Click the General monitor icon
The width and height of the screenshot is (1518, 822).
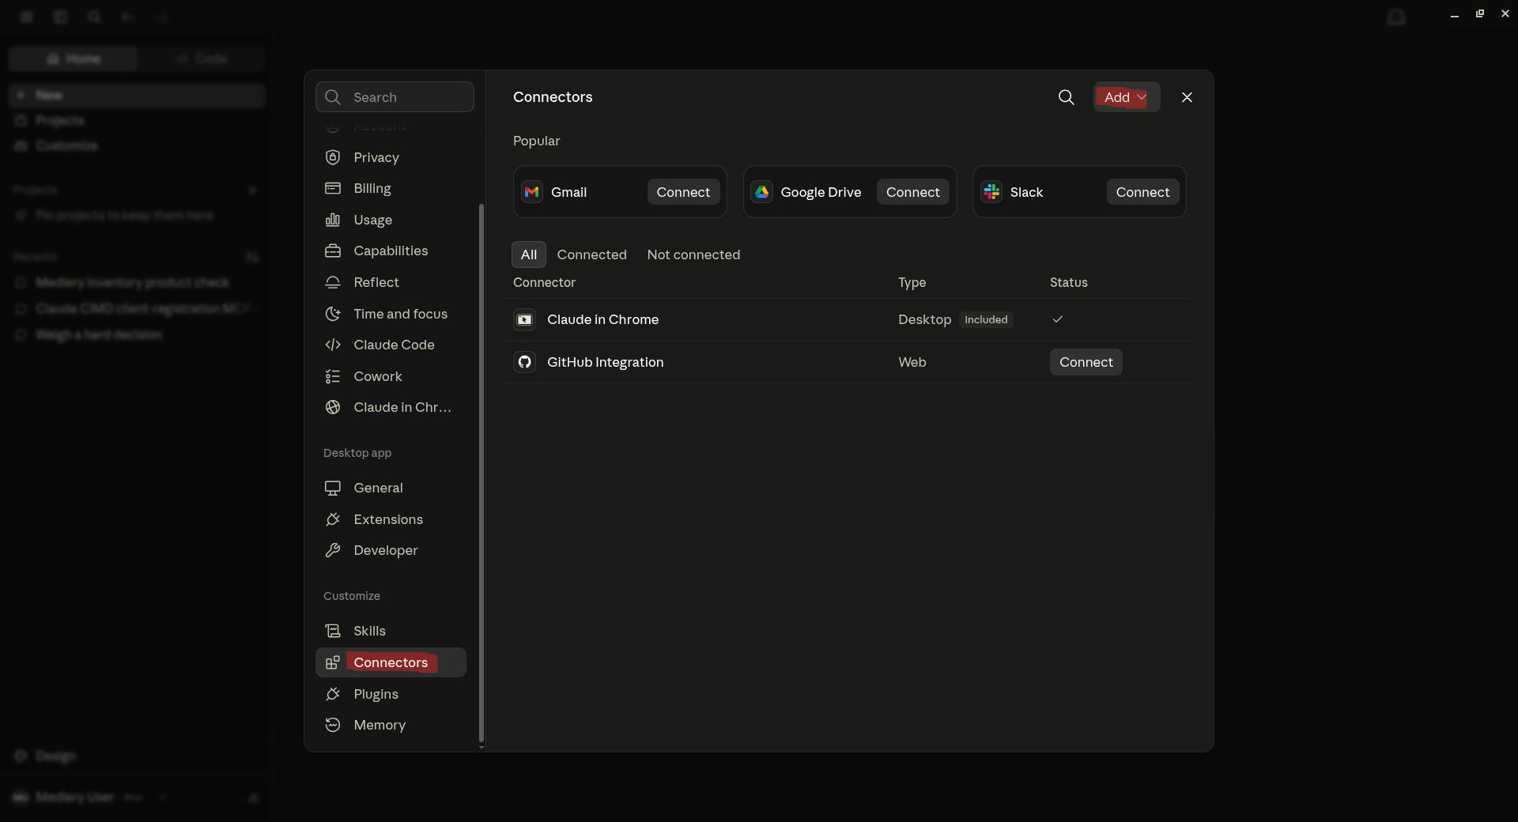(x=333, y=488)
